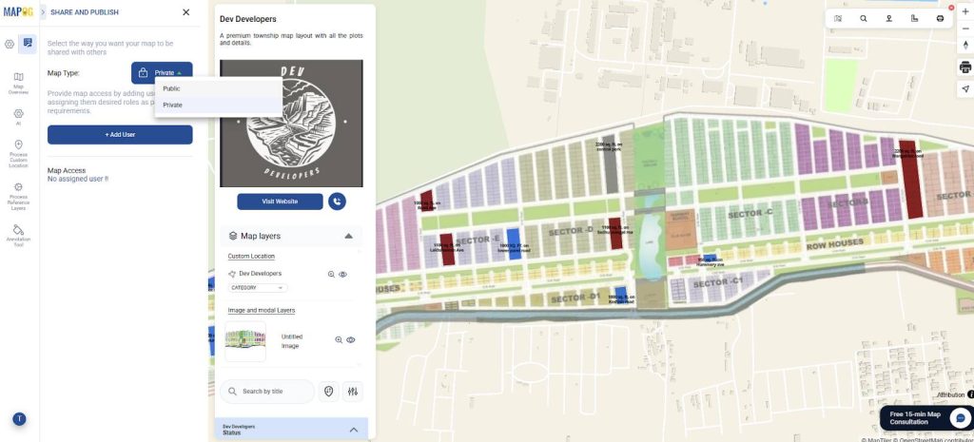Open the Attribution info icon

click(x=970, y=394)
